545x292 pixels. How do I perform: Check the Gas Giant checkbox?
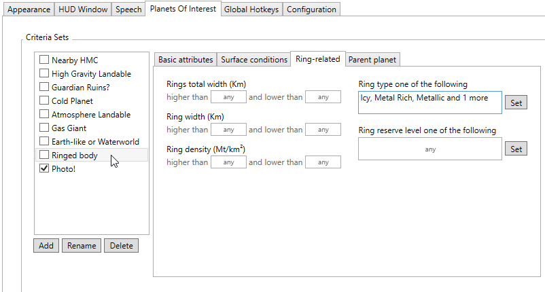click(x=44, y=128)
